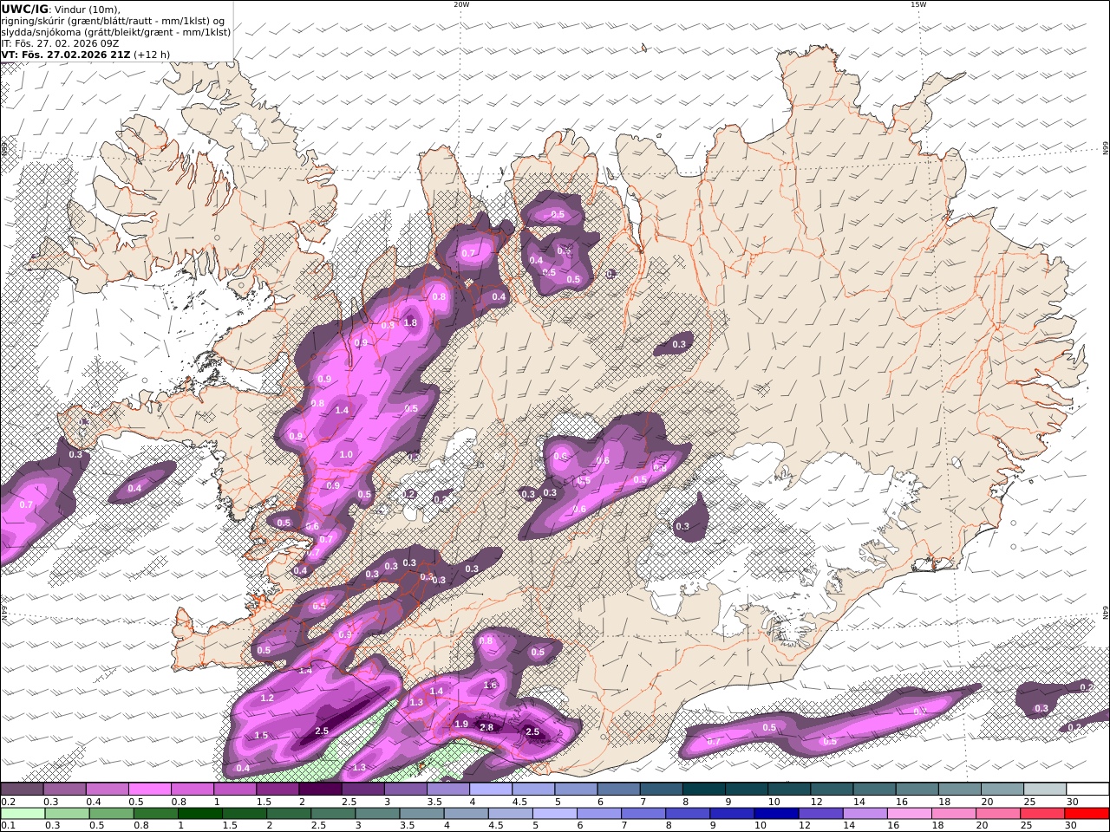Click the '2.8' precipitation value on the map
Image resolution: width=1110 pixels, height=832 pixels.
click(486, 727)
